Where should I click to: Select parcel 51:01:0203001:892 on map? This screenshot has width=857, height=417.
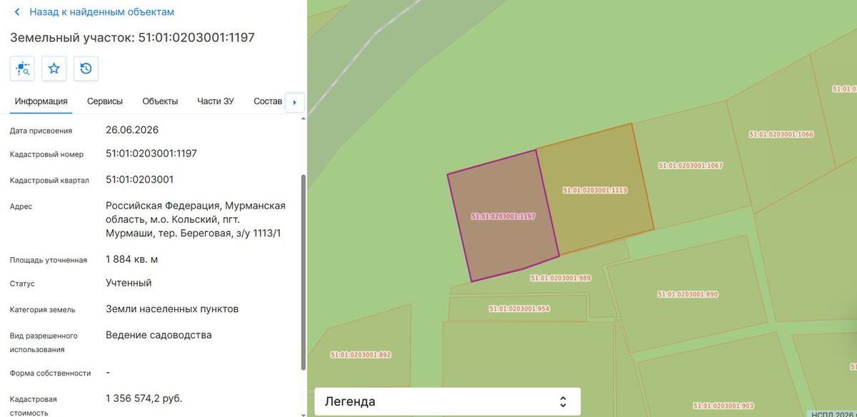(361, 354)
